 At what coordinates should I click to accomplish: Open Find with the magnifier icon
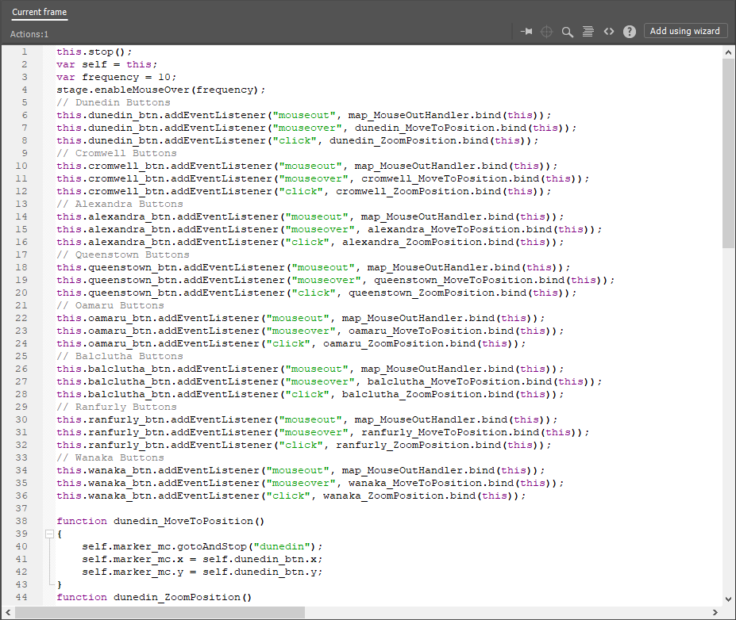[568, 32]
